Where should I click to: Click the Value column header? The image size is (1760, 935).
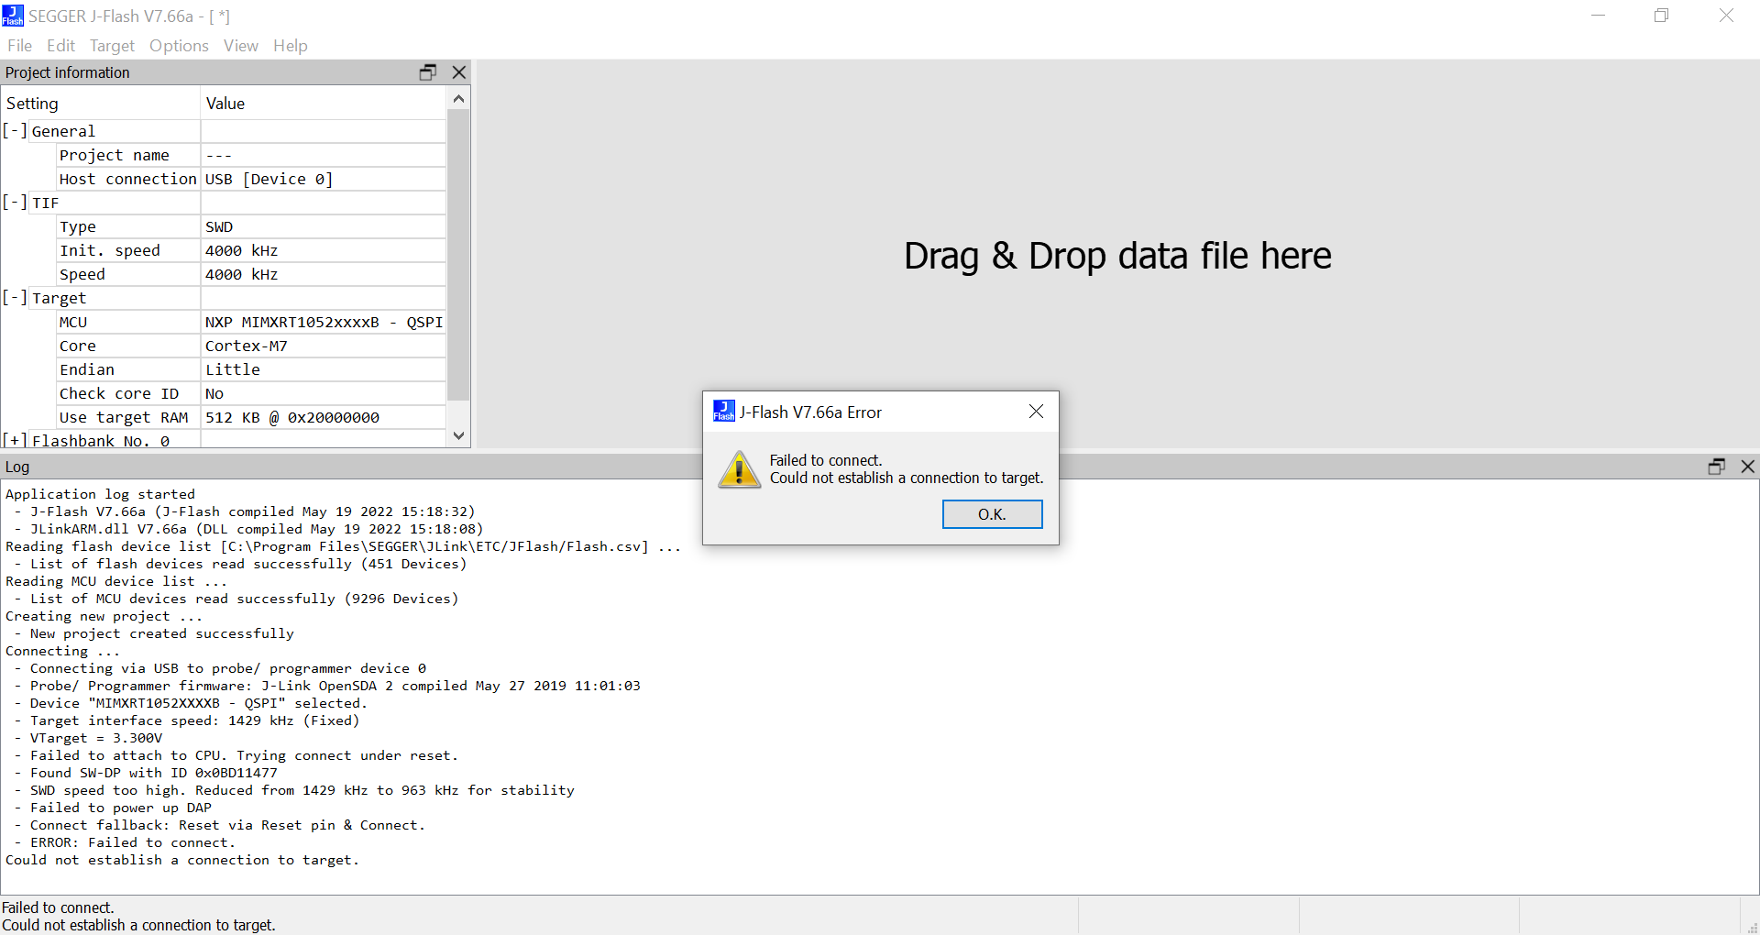[x=323, y=104]
